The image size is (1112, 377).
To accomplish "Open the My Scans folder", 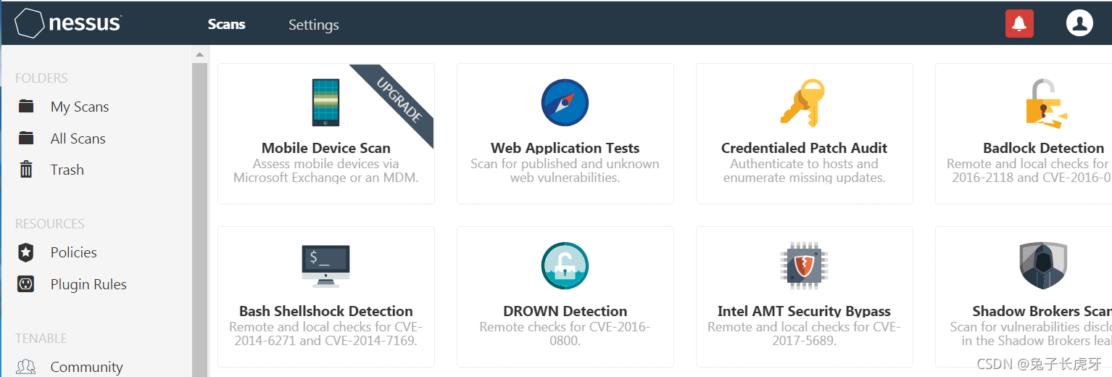I will click(80, 107).
